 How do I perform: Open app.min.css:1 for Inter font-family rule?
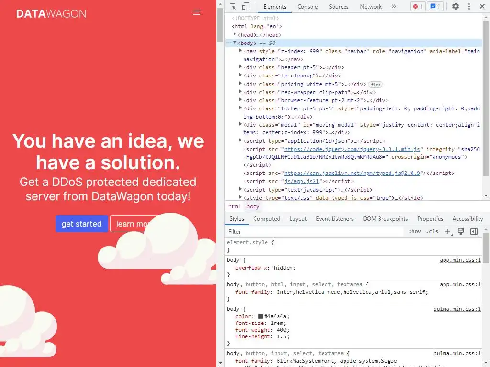pyautogui.click(x=460, y=284)
